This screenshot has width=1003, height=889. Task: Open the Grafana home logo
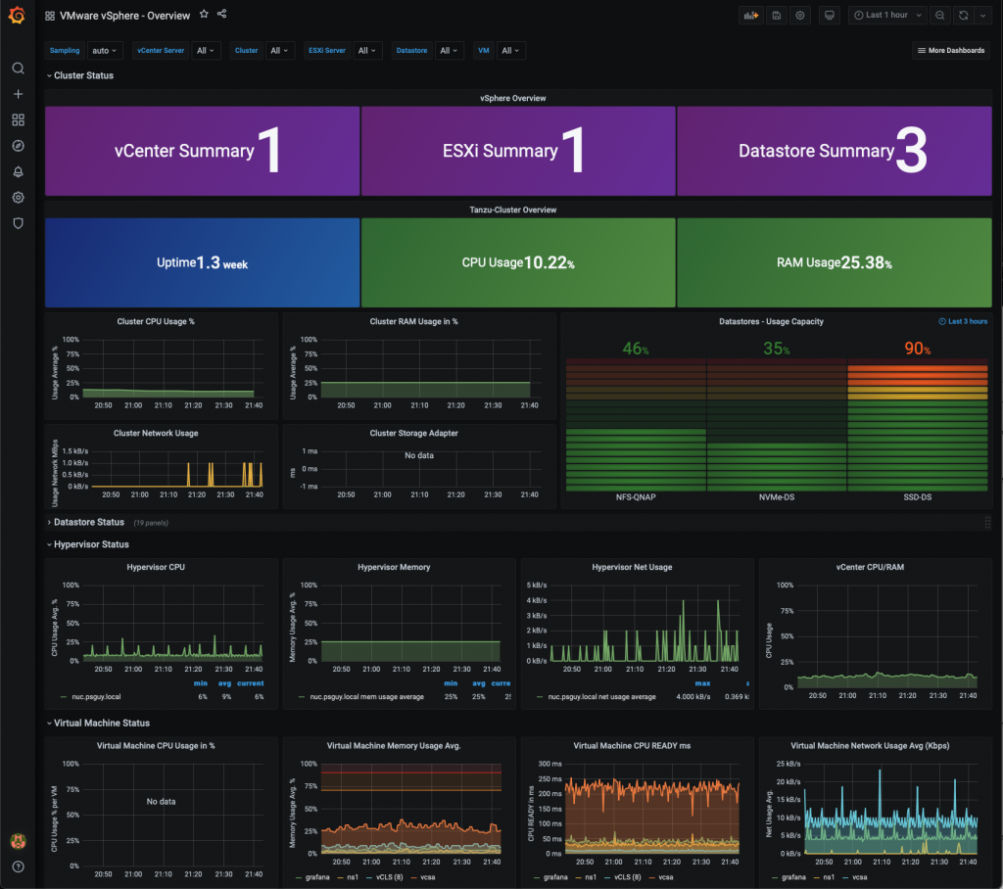pos(18,15)
